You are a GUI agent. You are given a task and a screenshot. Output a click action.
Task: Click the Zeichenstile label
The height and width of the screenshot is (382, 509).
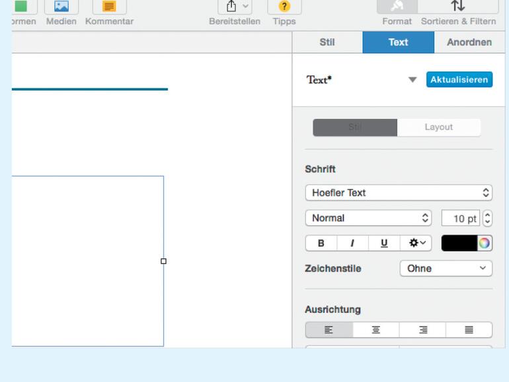click(333, 269)
